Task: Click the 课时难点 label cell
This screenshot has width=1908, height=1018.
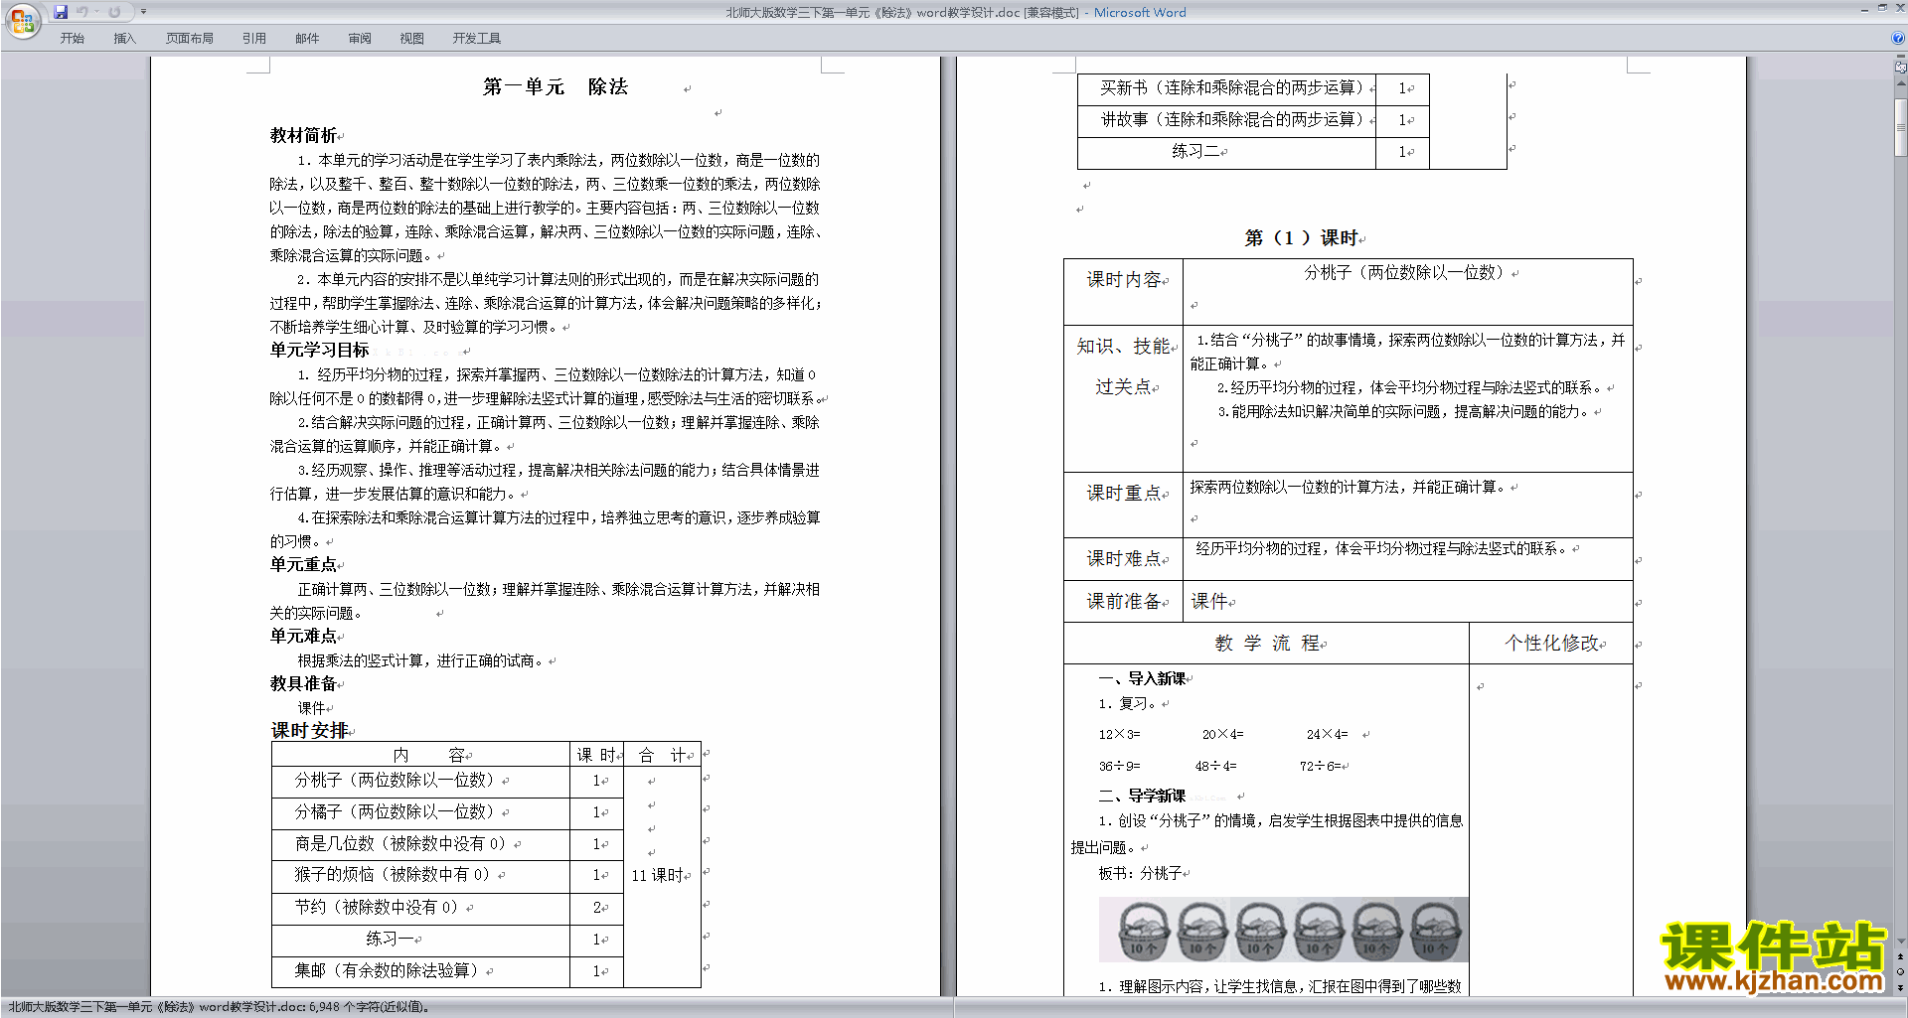Action: coord(1123,559)
